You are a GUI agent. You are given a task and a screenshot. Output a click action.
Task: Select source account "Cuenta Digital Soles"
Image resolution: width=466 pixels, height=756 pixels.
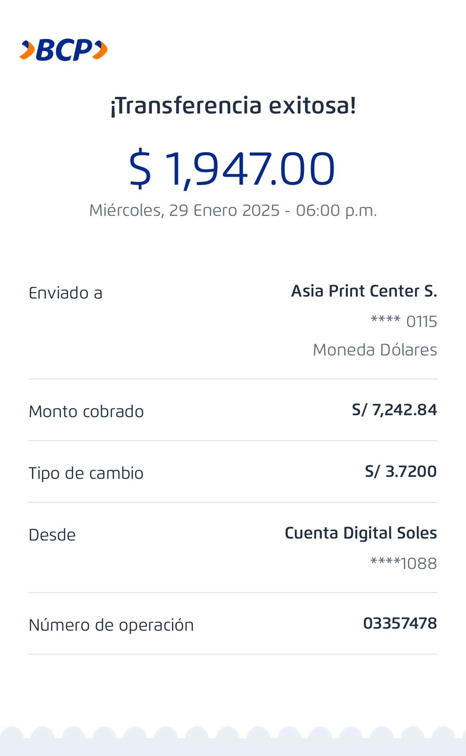tap(361, 533)
